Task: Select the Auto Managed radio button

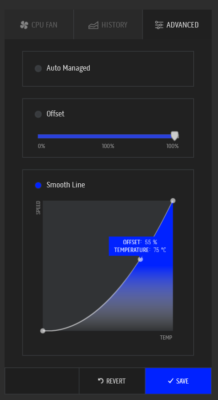Action: (38, 68)
